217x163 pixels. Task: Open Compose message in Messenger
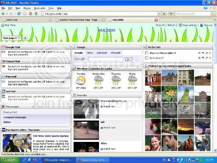[15, 117]
